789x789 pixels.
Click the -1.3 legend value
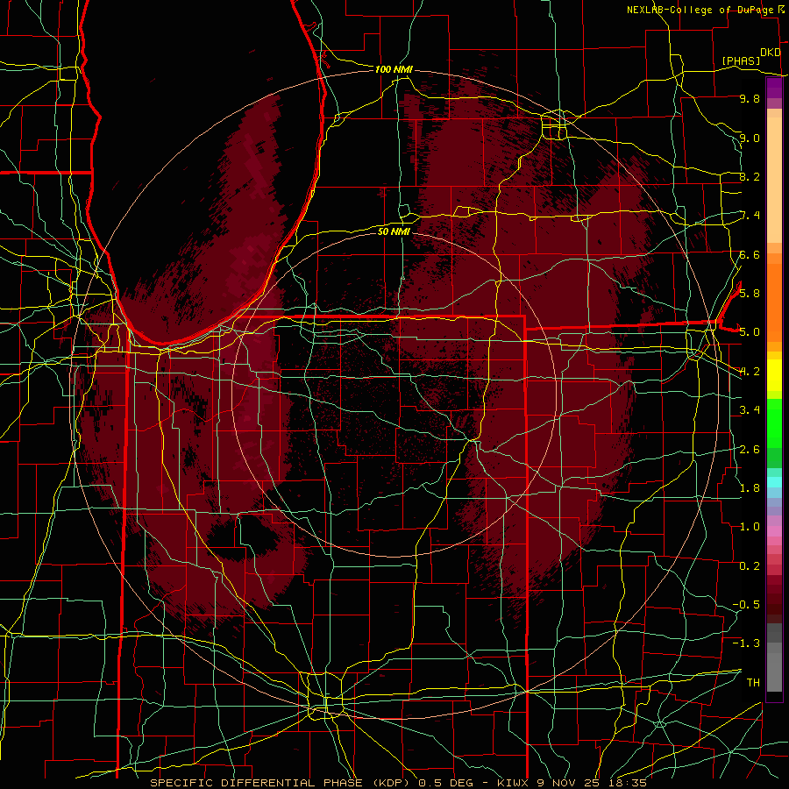coord(746,643)
